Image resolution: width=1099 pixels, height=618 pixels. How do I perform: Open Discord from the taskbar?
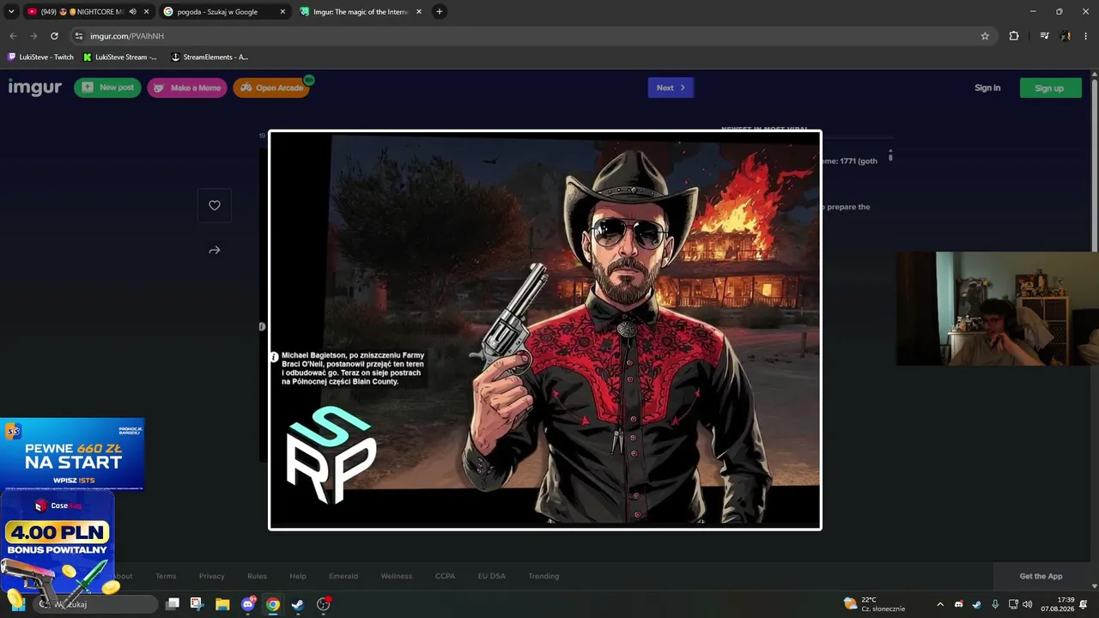248,604
